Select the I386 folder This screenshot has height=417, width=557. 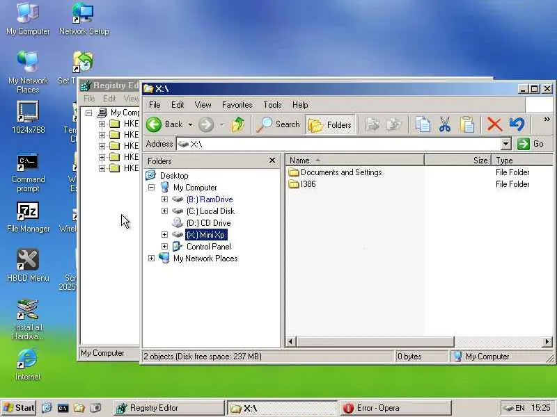(x=302, y=184)
